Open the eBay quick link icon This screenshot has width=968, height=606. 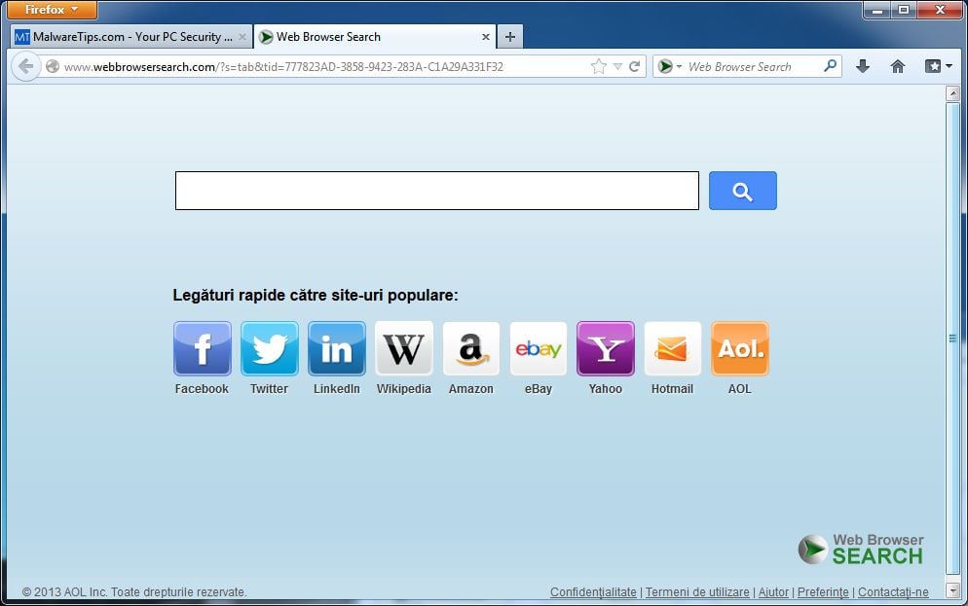pos(539,348)
